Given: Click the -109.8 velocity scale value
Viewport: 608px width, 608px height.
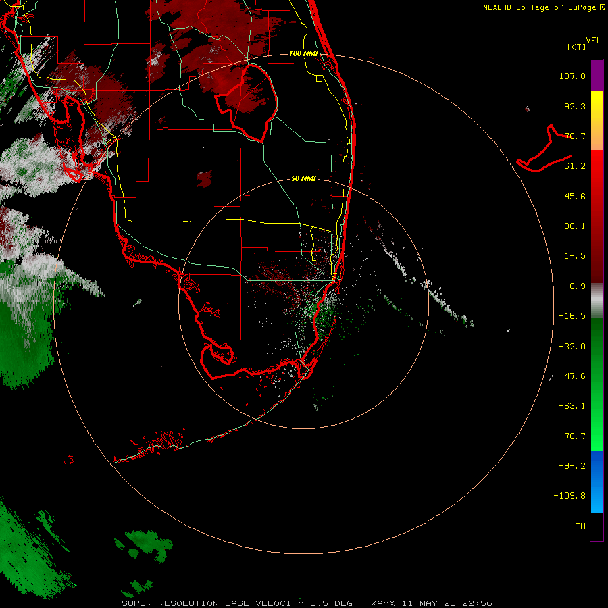Looking at the screenshot, I should 569,496.
